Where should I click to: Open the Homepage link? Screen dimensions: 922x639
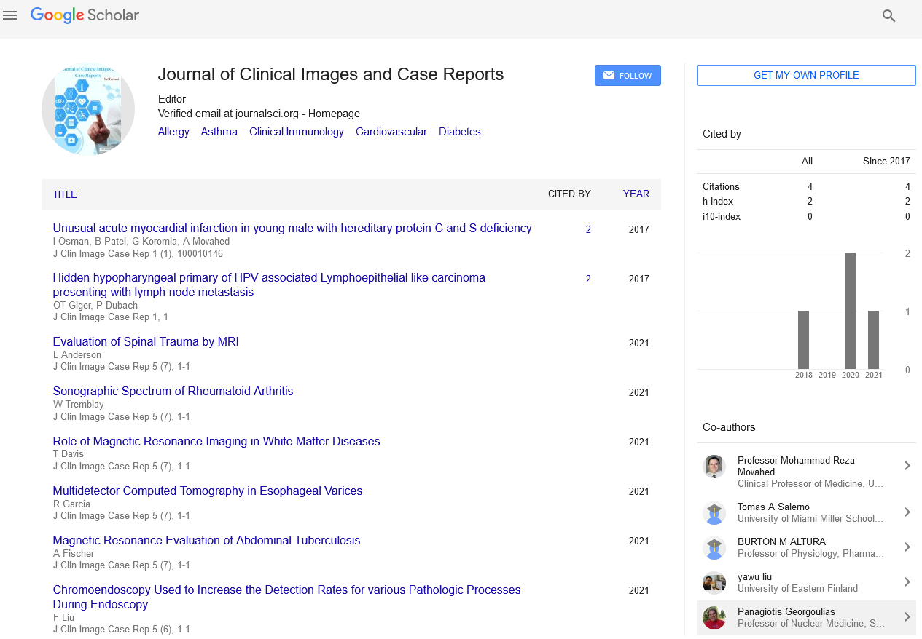tap(334, 114)
